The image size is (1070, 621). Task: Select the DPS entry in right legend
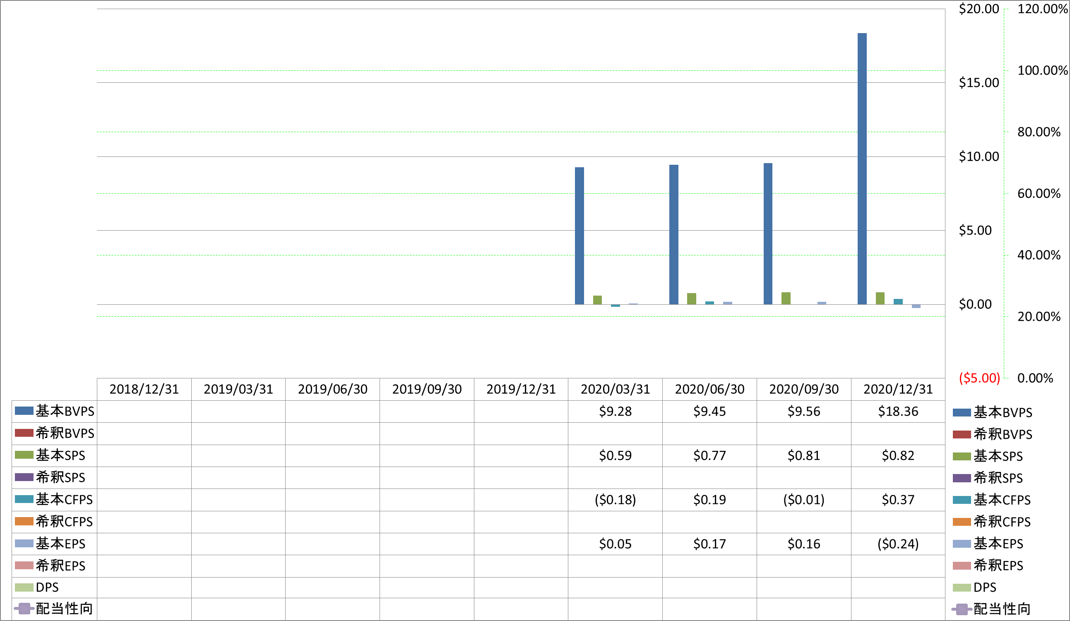click(974, 587)
